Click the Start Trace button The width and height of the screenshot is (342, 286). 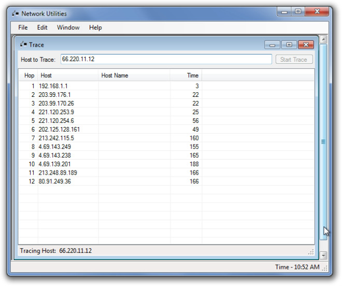[x=294, y=60]
